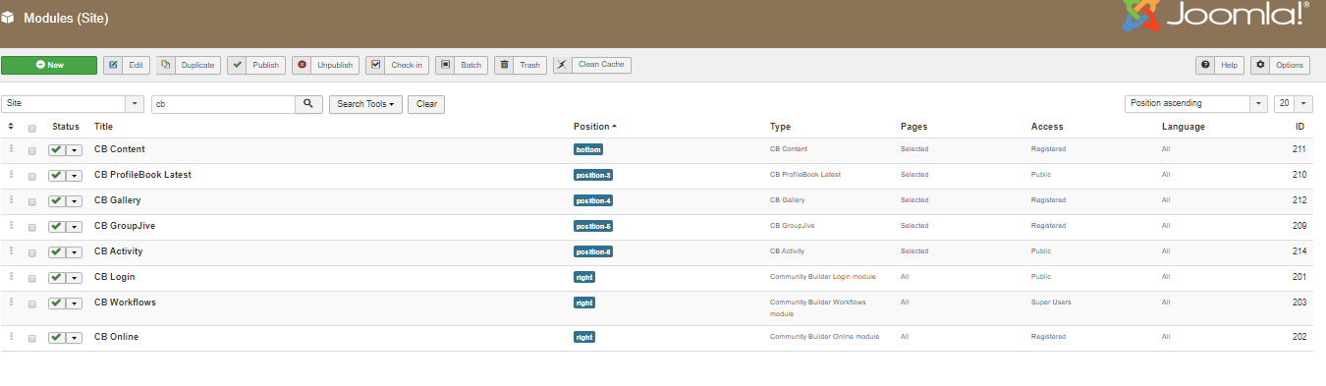The height and width of the screenshot is (386, 1326).
Task: Click the Modules cube icon in header
Action: (x=8, y=18)
